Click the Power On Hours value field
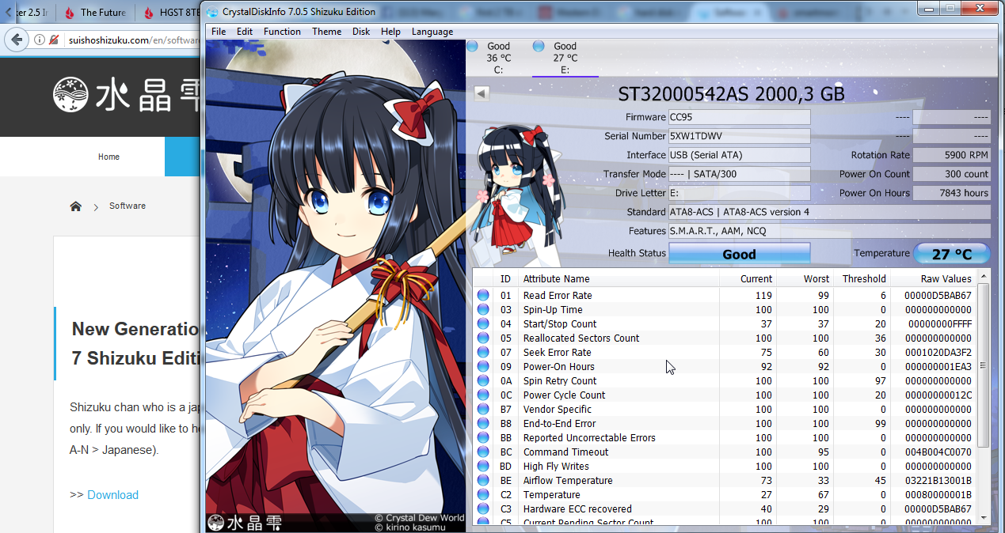 [952, 193]
